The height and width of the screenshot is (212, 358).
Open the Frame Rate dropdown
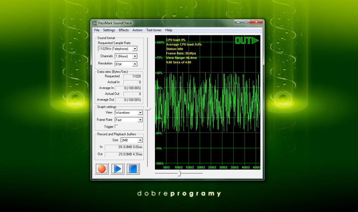point(140,120)
